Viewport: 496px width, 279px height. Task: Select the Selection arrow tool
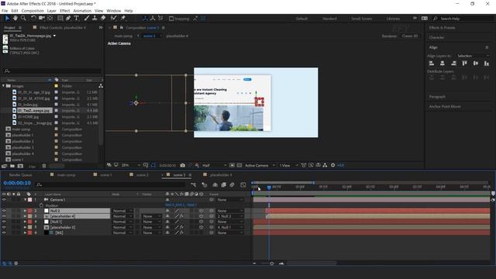7,19
